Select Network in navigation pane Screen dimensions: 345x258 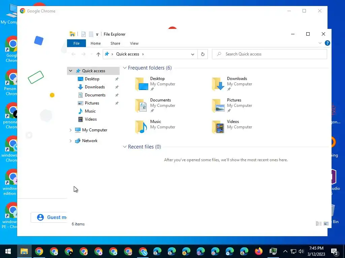pyautogui.click(x=90, y=141)
